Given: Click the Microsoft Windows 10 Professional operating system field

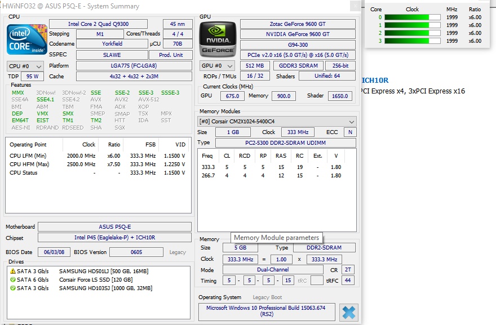Looking at the screenshot, I should [267, 311].
